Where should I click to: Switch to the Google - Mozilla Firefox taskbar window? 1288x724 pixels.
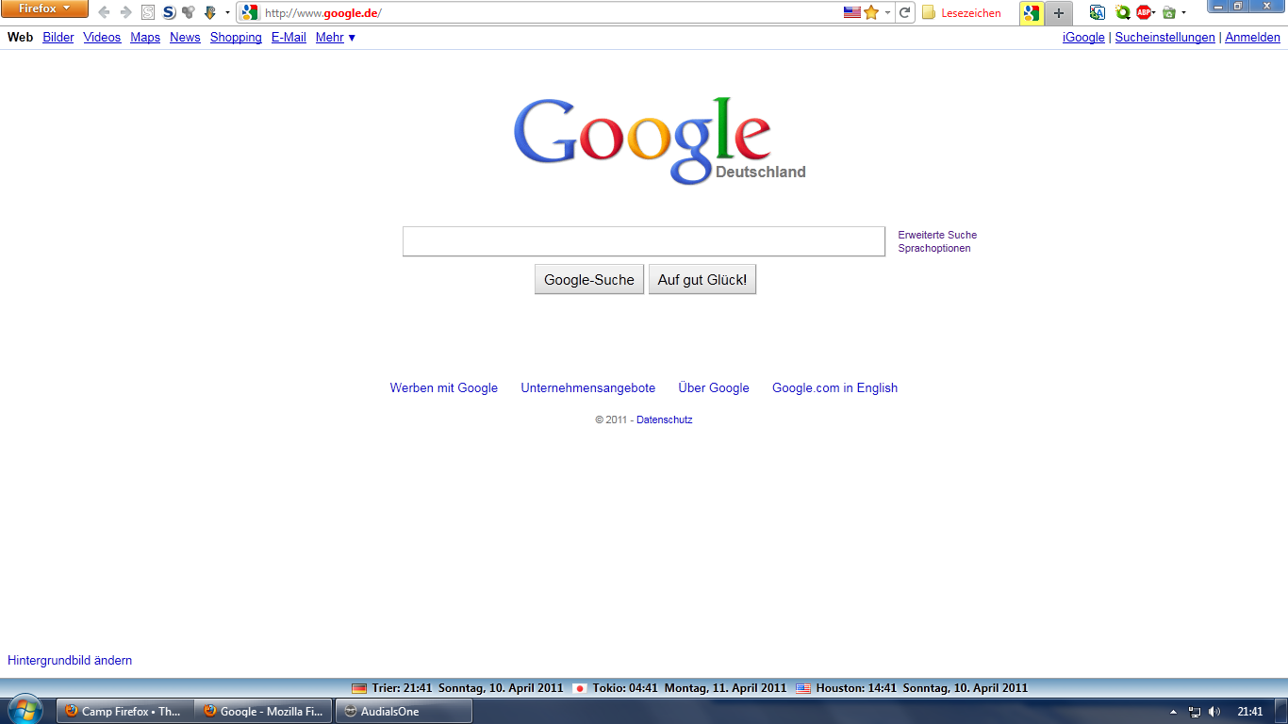263,712
